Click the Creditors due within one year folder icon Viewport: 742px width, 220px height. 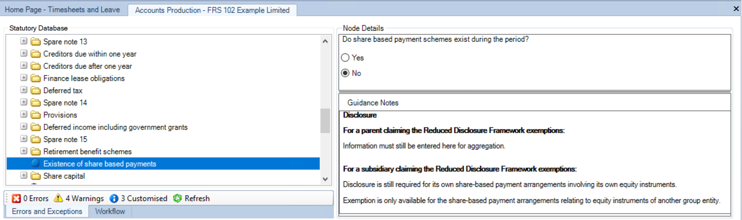click(x=35, y=54)
